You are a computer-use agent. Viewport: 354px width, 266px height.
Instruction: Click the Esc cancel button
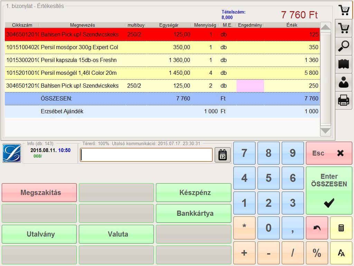329,153
